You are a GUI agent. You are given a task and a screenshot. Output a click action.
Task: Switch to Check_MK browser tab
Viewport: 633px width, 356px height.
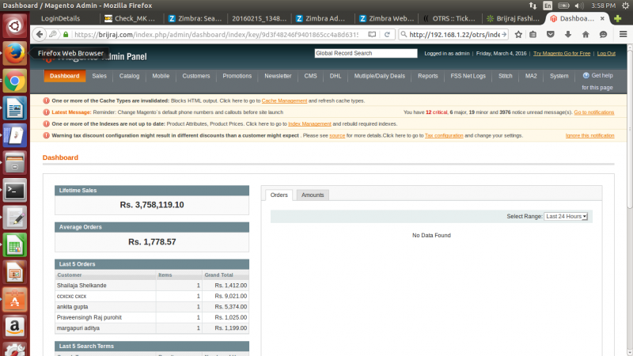(131, 18)
